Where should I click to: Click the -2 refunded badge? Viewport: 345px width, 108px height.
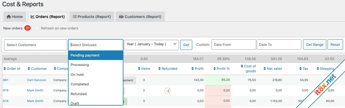pyautogui.click(x=167, y=91)
